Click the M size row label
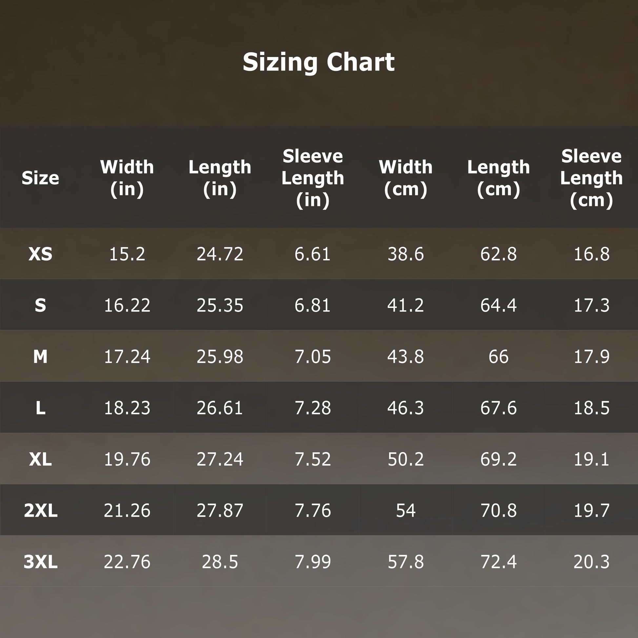This screenshot has height=638, width=638. [x=40, y=357]
